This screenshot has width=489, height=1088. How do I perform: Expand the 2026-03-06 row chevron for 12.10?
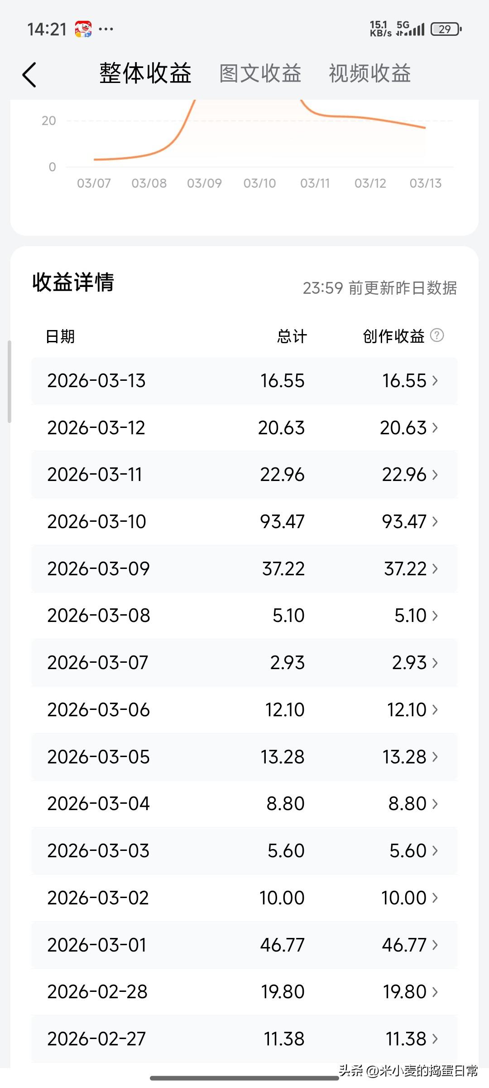435,709
